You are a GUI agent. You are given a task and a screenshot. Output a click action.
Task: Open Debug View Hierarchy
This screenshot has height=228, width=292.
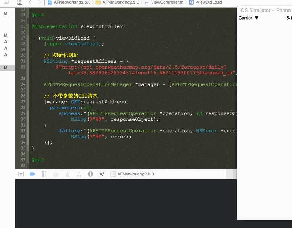[x=90, y=174]
